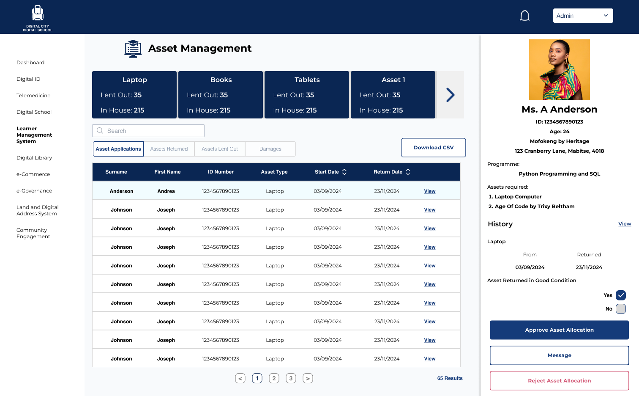Viewport: 639px width, 396px height.
Task: Switch to Assets Returned tab
Action: [169, 149]
